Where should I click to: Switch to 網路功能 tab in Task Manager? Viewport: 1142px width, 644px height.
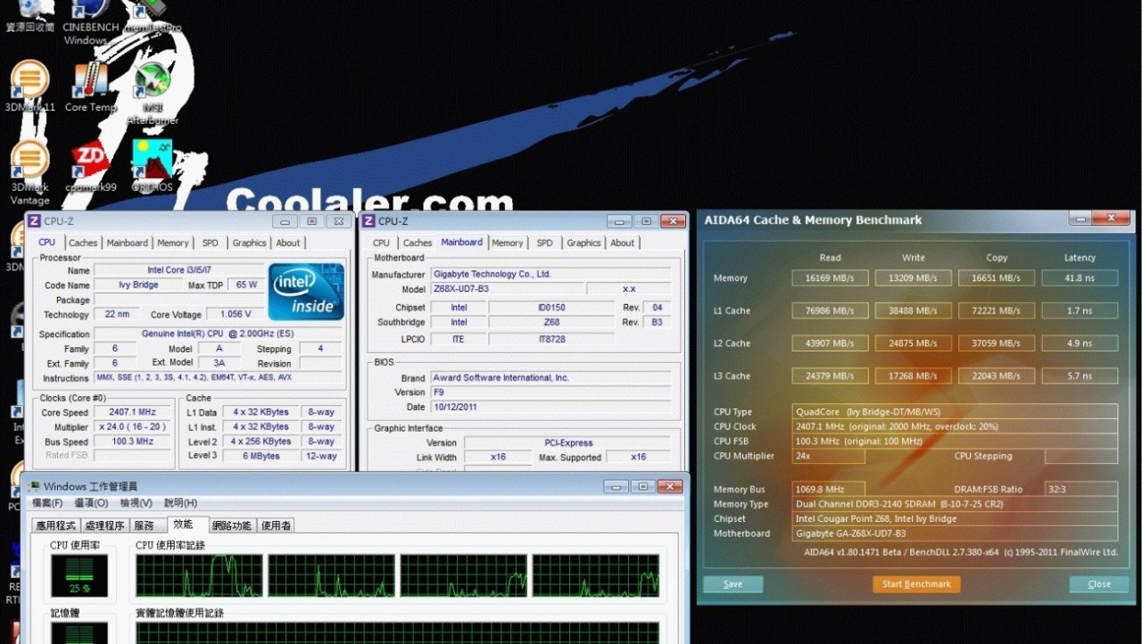click(x=232, y=525)
